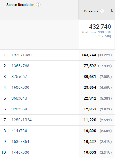
Task: Click help icon beside Screen Resolution
Action: 39,5
